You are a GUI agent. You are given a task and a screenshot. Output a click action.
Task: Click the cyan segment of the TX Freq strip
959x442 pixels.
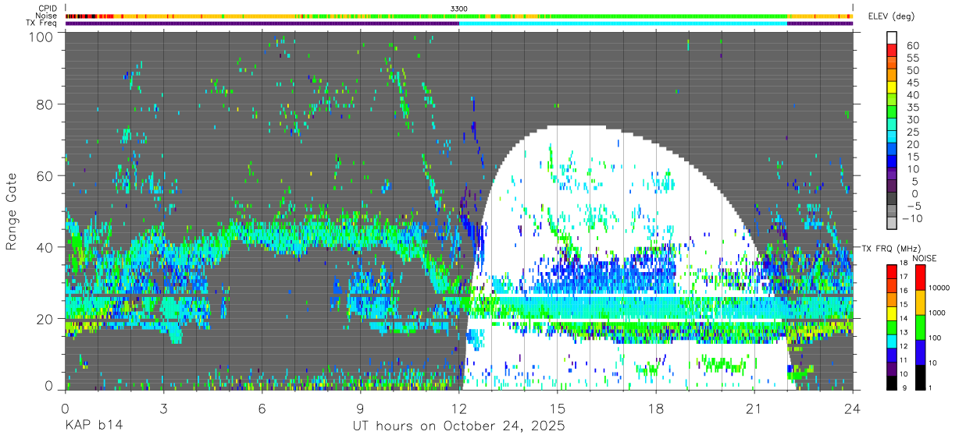pyautogui.click(x=623, y=23)
